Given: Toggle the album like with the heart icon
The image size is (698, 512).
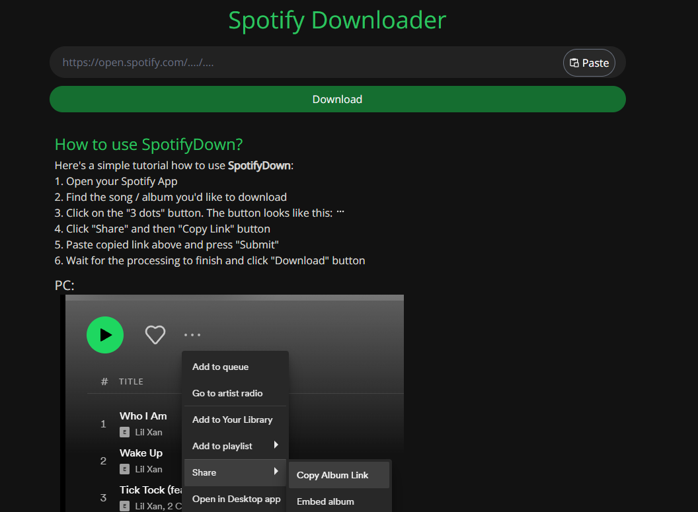Looking at the screenshot, I should pyautogui.click(x=155, y=334).
